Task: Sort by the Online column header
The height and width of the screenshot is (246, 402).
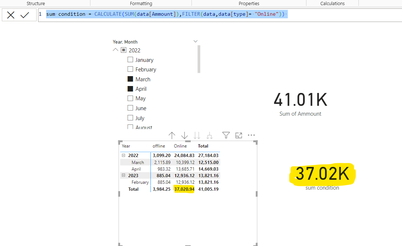Action: [180, 146]
